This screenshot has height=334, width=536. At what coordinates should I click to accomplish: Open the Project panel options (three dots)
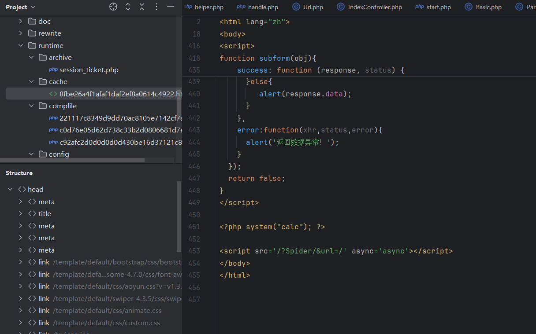(x=156, y=7)
